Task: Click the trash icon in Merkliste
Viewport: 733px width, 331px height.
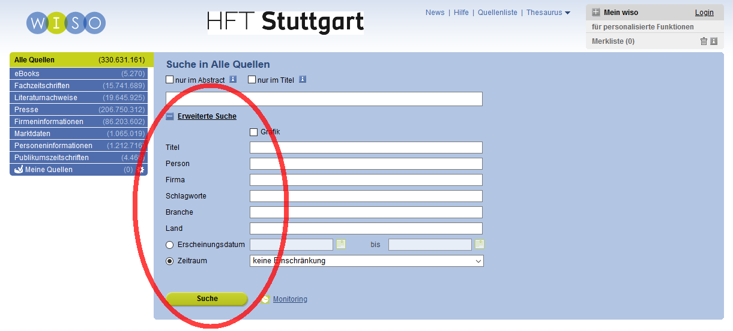Action: click(704, 41)
